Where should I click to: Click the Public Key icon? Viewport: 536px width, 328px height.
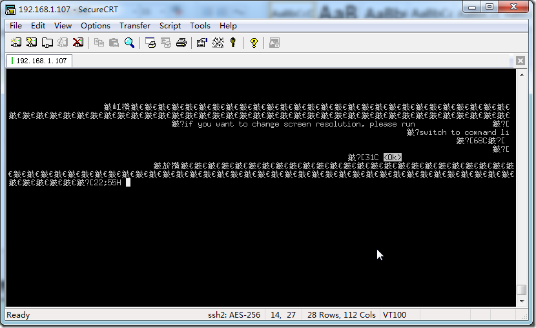233,43
